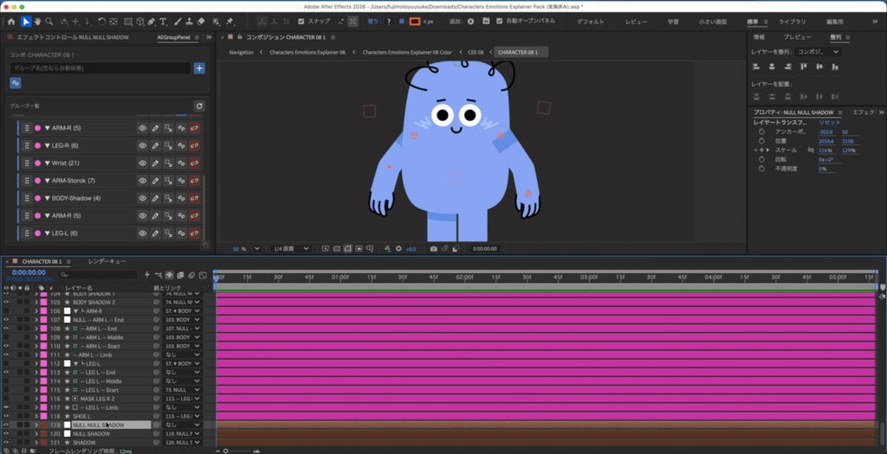Viewport: 887px width, 454px height.
Task: Collapse the ARM-Storok (7) group triangle
Action: [48, 181]
